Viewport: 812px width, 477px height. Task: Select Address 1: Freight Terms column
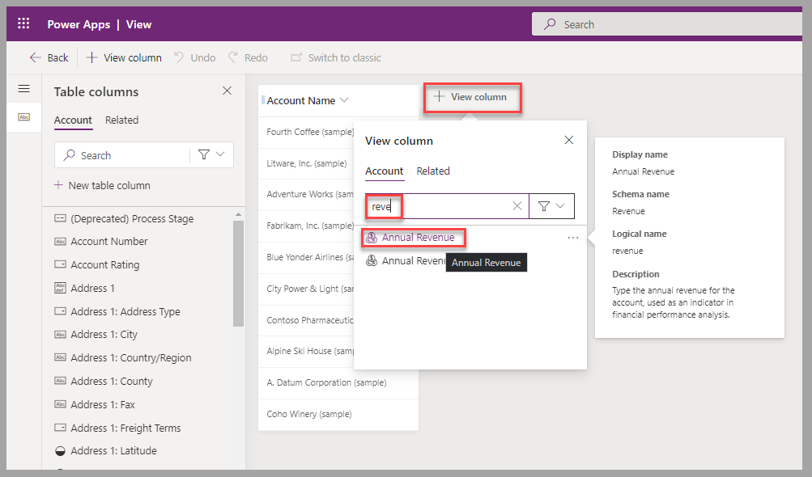118,428
